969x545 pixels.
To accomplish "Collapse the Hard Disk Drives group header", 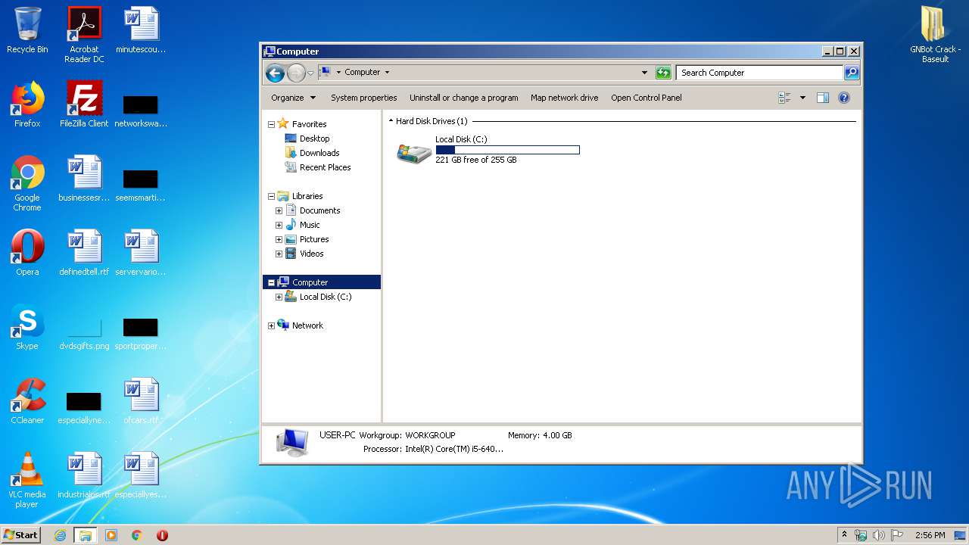I will pyautogui.click(x=391, y=121).
